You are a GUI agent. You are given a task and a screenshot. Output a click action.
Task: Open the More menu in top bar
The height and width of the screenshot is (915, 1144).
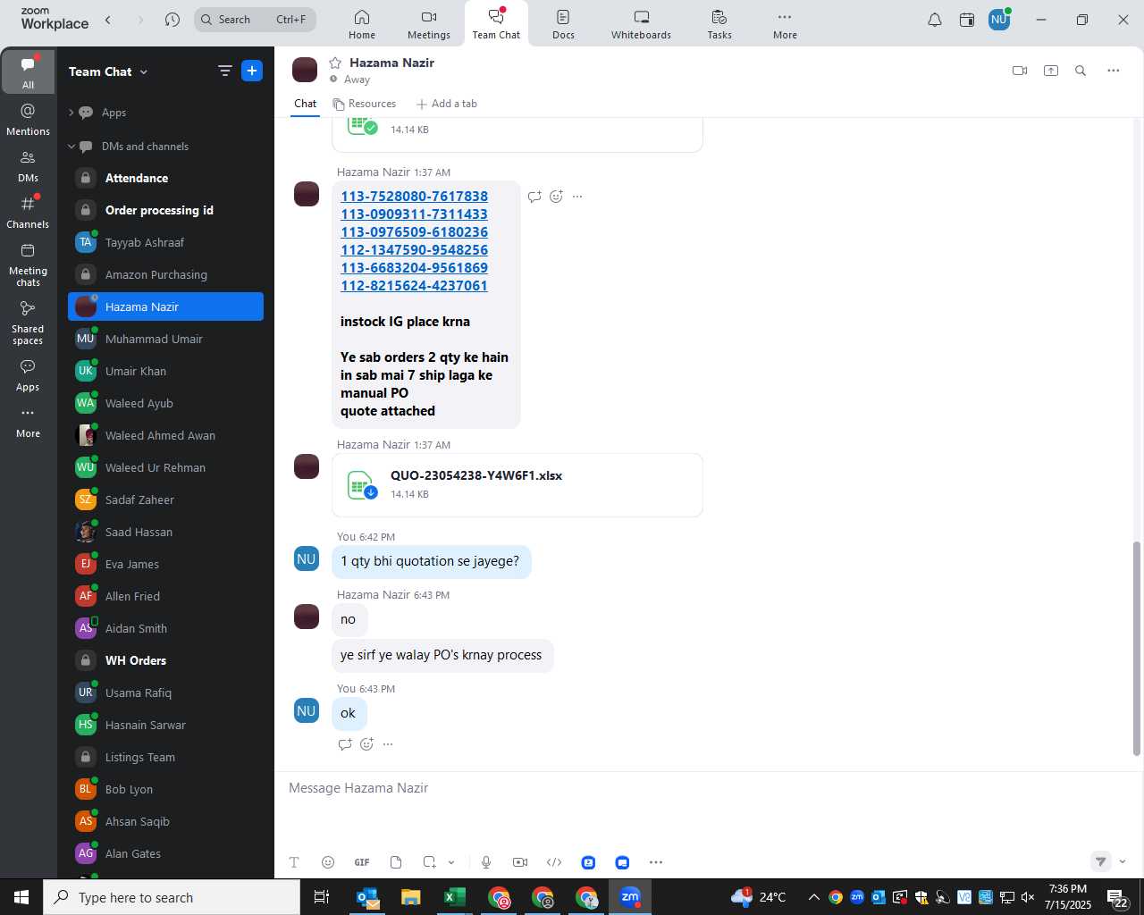tap(785, 24)
